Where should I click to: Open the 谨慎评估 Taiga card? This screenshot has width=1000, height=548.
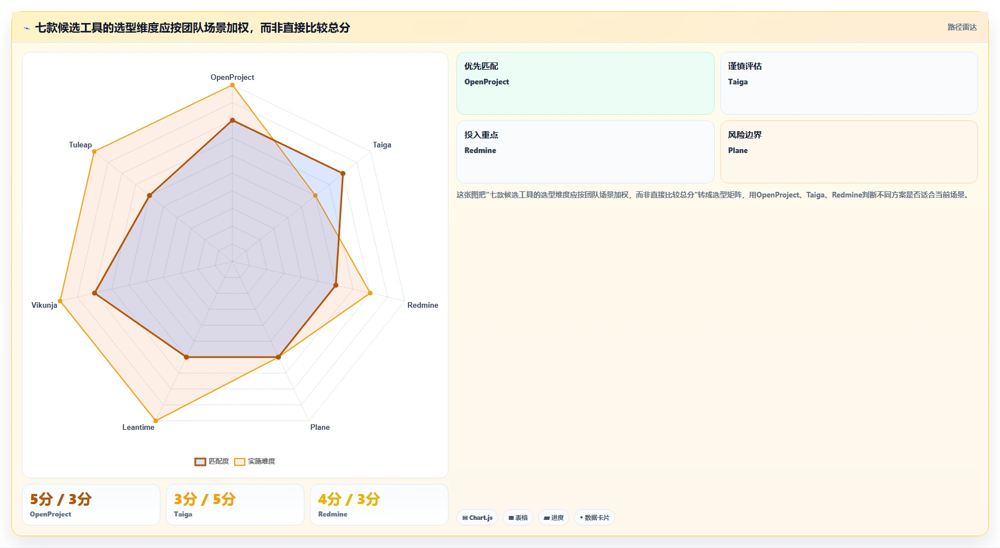[x=849, y=83]
